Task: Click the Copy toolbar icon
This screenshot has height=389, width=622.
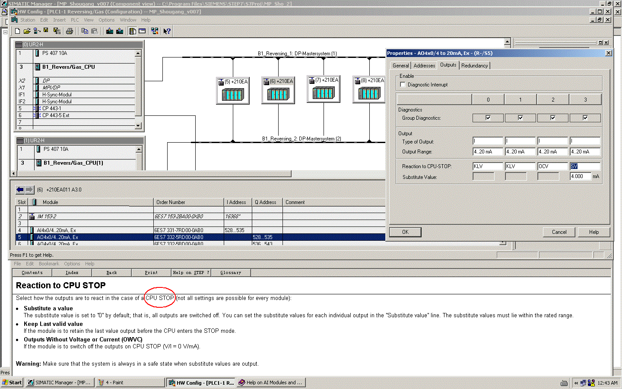Action: pyautogui.click(x=85, y=31)
